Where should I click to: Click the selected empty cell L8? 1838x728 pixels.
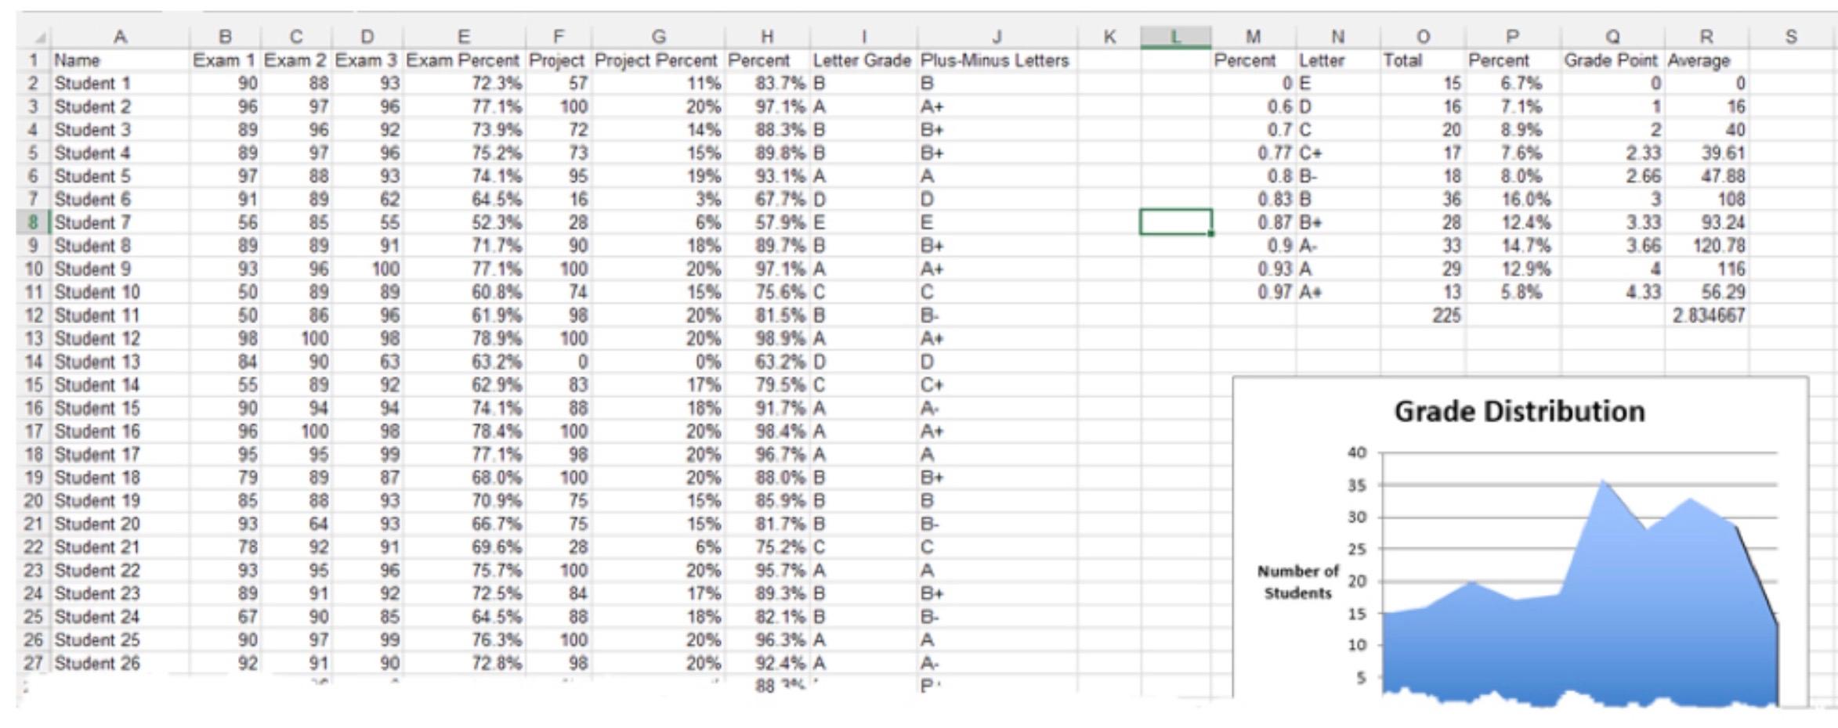pyautogui.click(x=1175, y=222)
